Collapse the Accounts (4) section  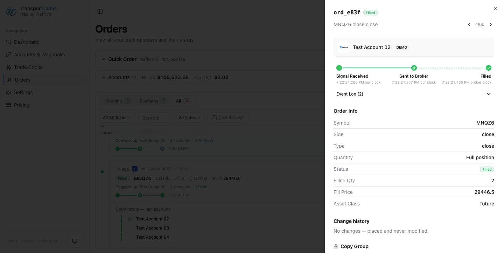click(x=103, y=77)
